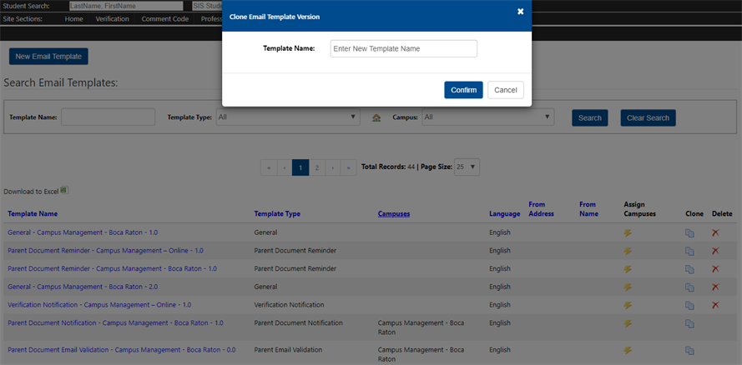Jump to the last page of results
Viewport: 742px width, 365px height.
[348, 167]
